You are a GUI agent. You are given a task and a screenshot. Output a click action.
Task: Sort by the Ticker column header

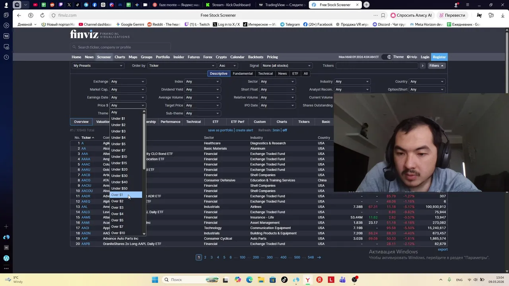87,138
